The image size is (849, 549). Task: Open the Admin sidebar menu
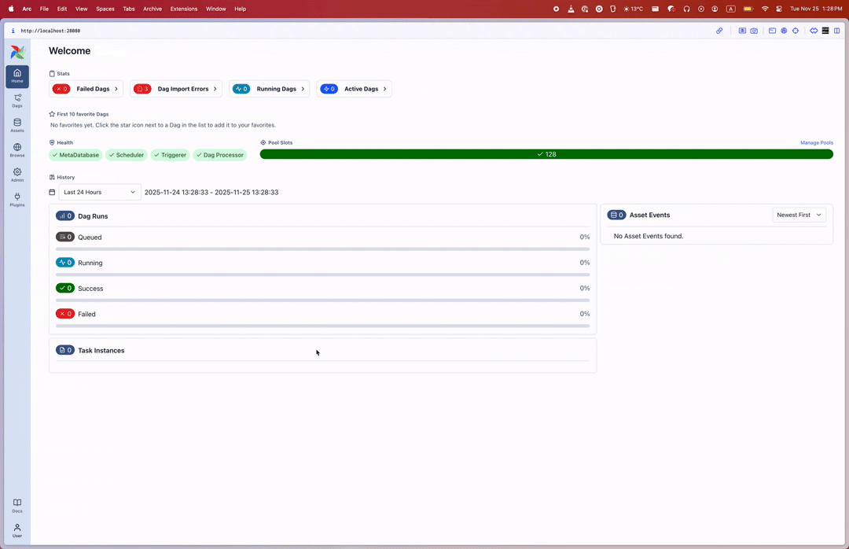pos(17,175)
